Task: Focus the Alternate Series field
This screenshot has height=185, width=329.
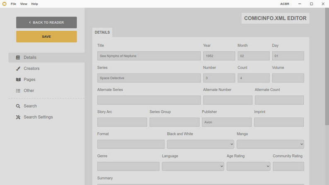Action: 149,100
